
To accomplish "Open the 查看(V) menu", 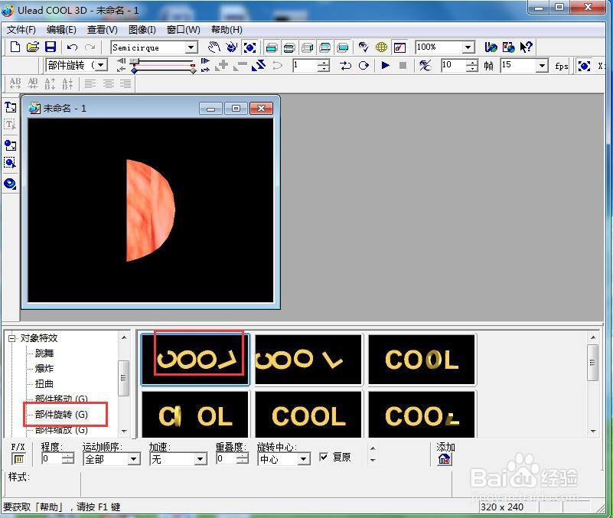I will (102, 30).
